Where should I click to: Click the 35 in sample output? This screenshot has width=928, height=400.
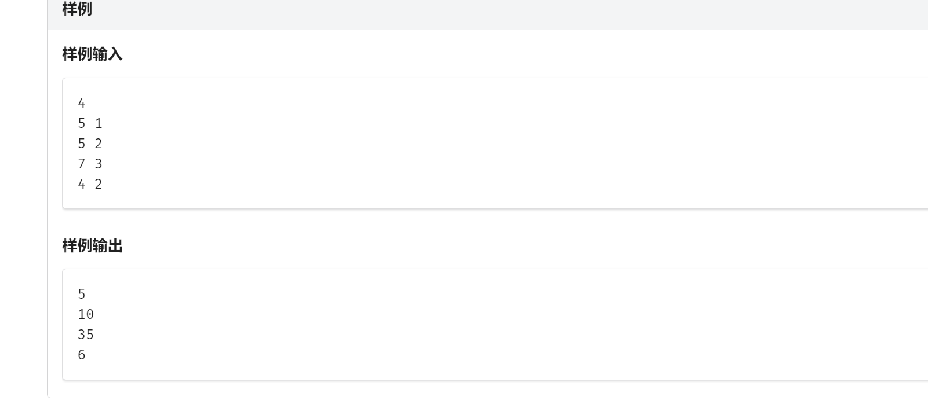tap(86, 335)
